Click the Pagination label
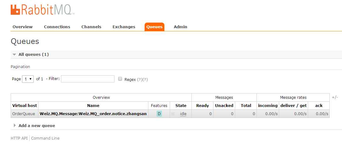 20,67
